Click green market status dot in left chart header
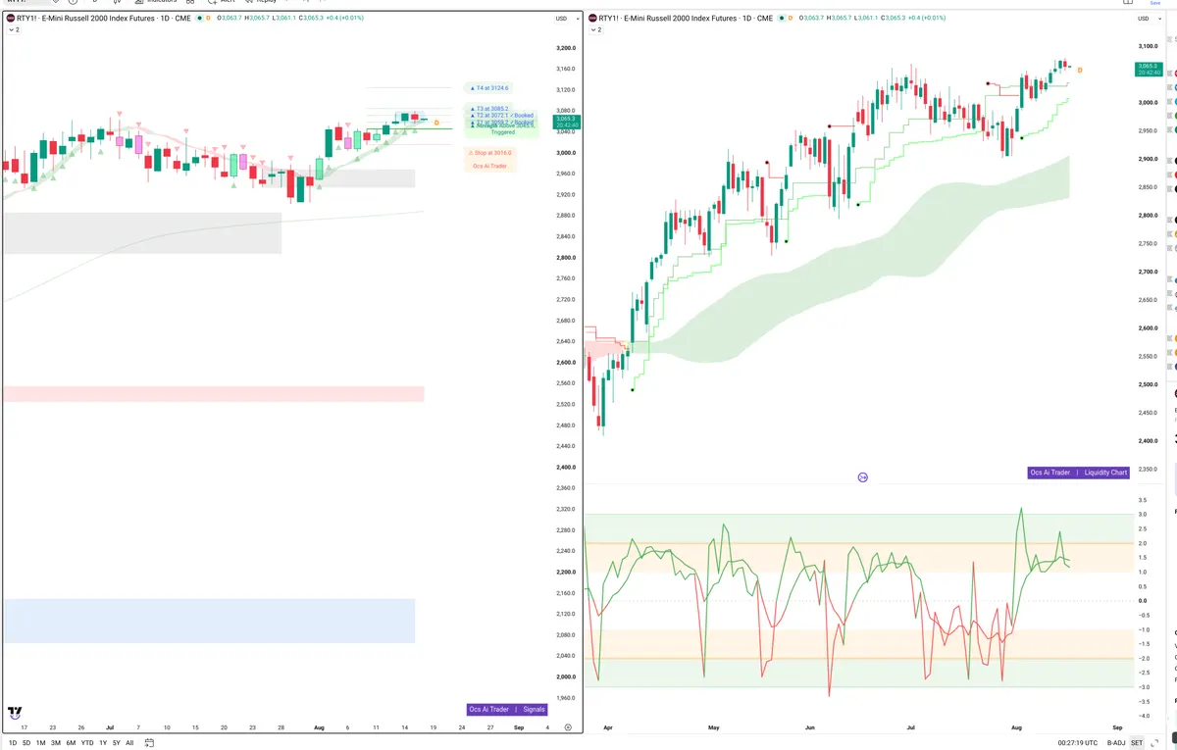The image size is (1177, 750). tap(199, 18)
